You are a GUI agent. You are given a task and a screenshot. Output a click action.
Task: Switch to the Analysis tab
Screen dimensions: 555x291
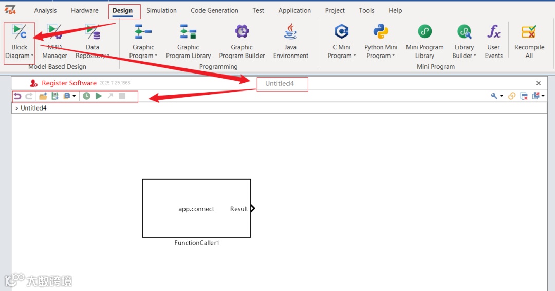pos(45,11)
